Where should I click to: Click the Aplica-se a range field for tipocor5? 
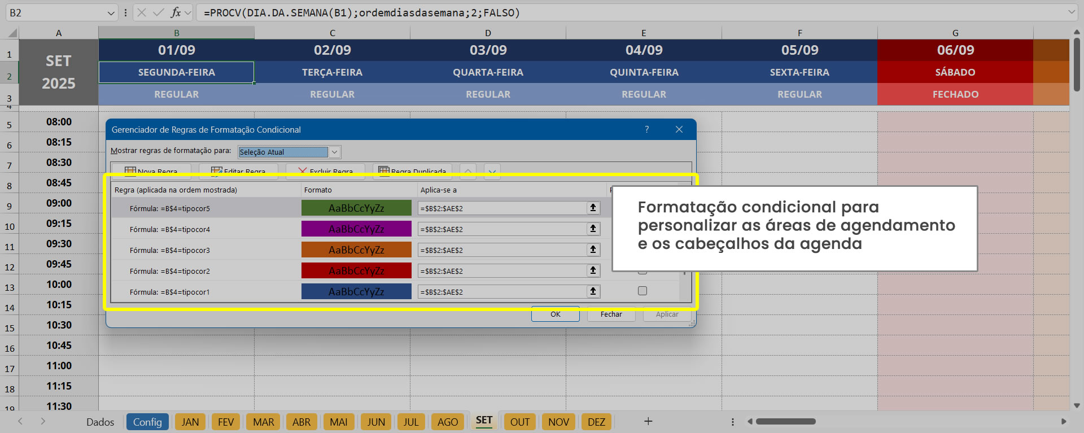pos(502,208)
